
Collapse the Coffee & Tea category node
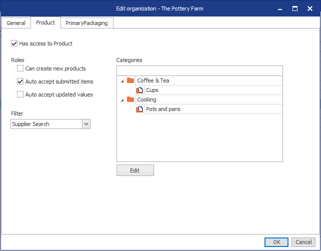coord(122,81)
